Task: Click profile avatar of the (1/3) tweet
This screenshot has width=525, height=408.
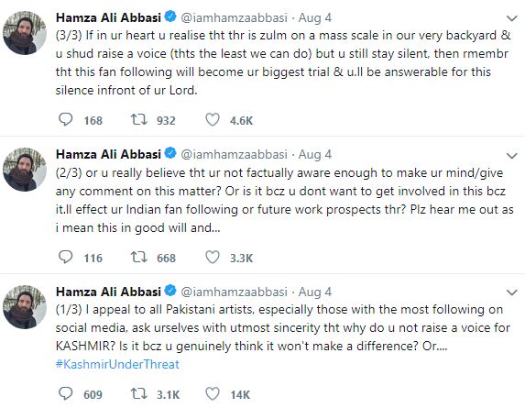Action: click(x=25, y=307)
